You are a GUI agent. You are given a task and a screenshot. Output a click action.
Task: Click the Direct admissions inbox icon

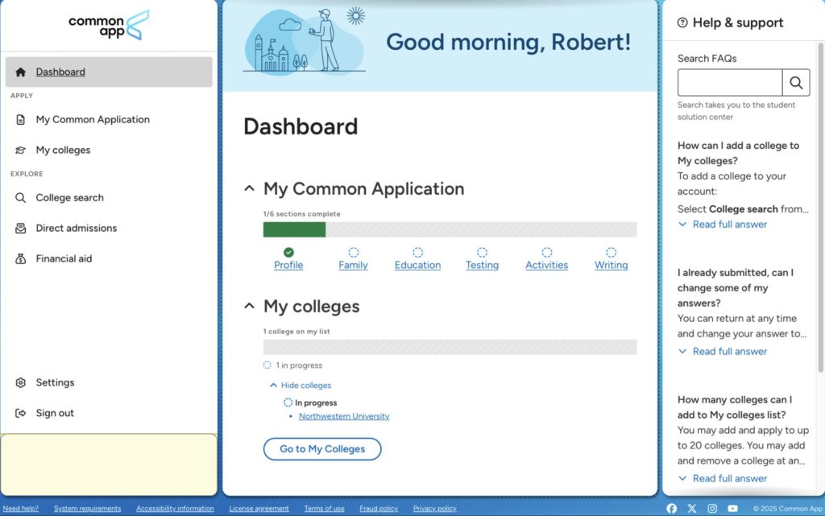click(x=20, y=229)
